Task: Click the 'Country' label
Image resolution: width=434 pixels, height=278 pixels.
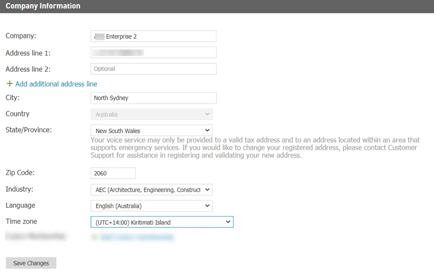Action: pos(18,114)
